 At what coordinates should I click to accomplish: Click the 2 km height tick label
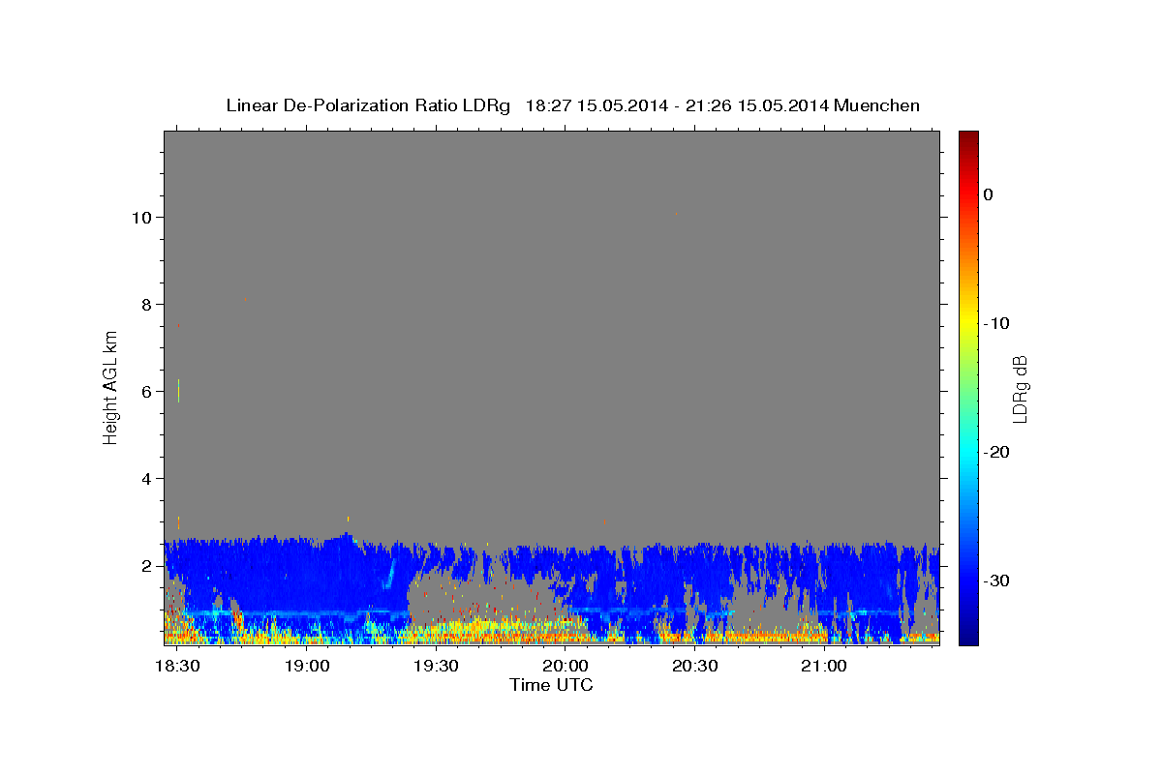click(144, 565)
